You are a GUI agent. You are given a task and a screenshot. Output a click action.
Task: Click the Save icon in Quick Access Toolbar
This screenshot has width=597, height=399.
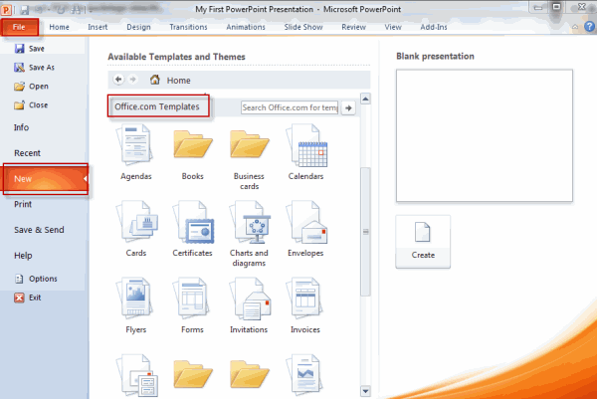pyautogui.click(x=24, y=10)
